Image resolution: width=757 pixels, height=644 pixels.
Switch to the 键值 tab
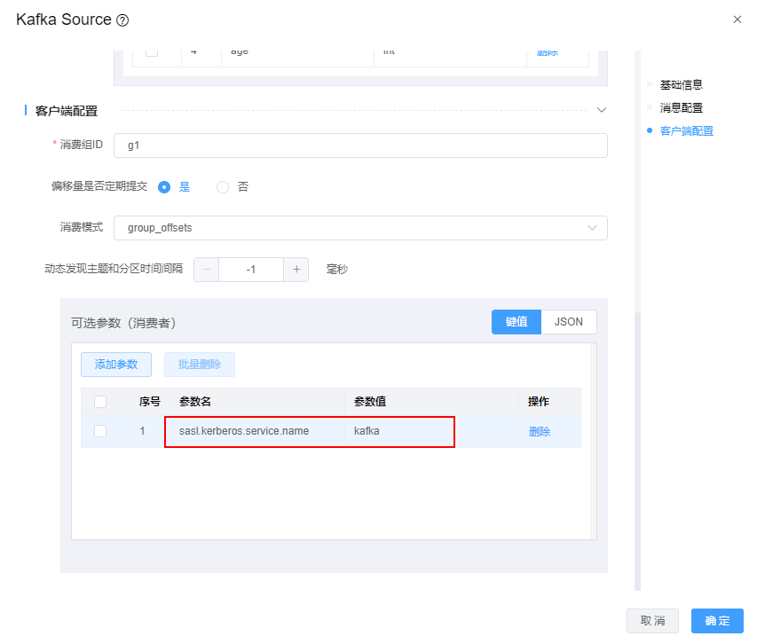(x=516, y=322)
